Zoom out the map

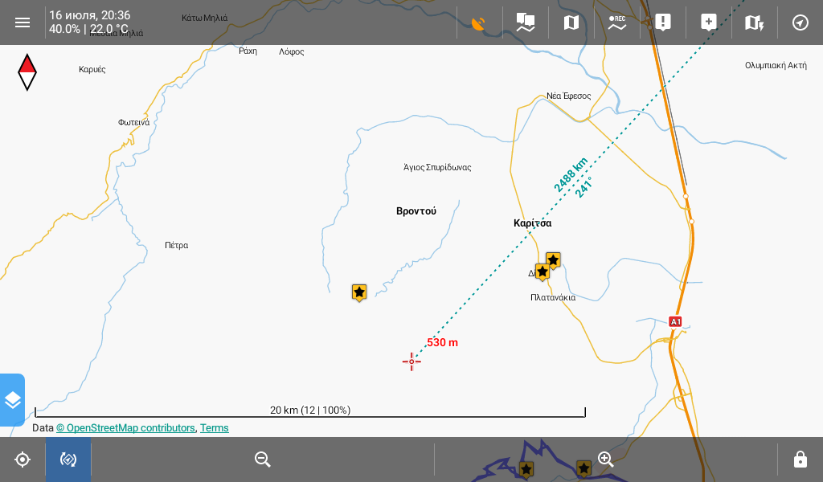(x=263, y=460)
